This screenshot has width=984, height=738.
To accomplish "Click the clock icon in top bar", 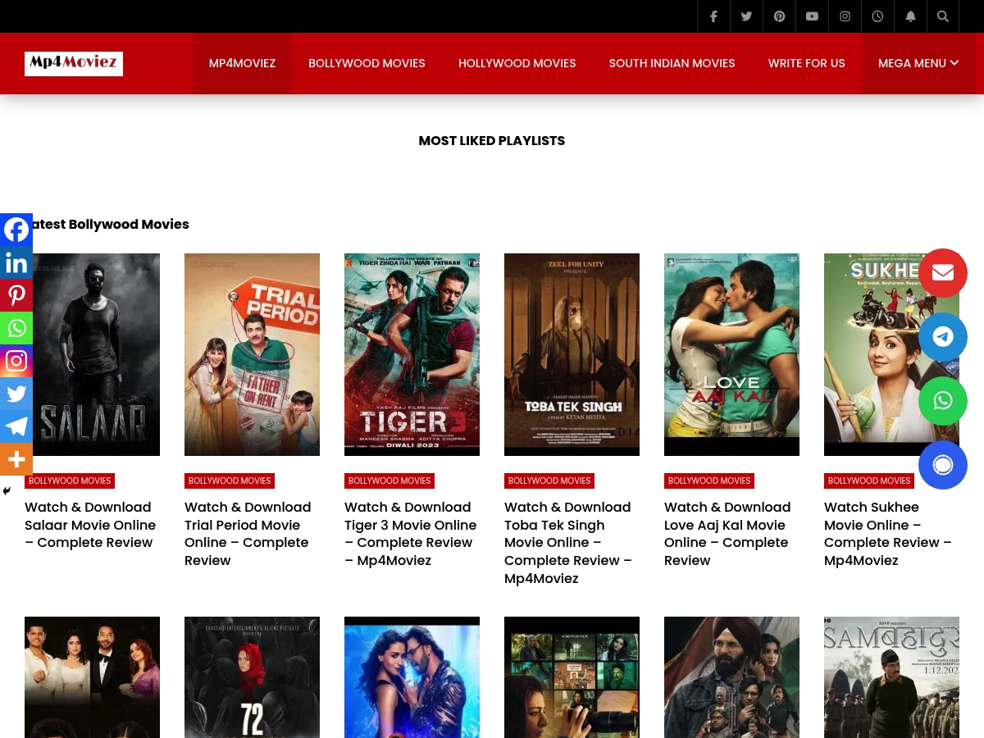I will coord(877,16).
